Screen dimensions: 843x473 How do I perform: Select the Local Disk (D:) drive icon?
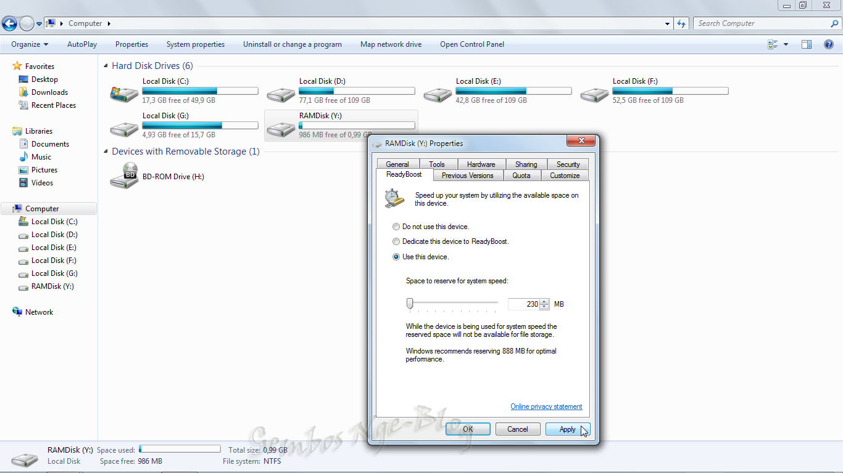pos(281,94)
